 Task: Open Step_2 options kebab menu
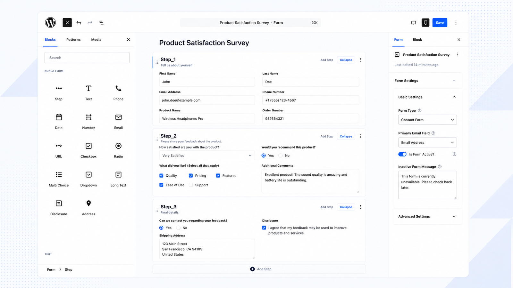360,136
